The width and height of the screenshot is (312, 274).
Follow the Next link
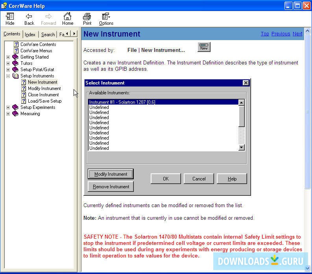(297, 33)
